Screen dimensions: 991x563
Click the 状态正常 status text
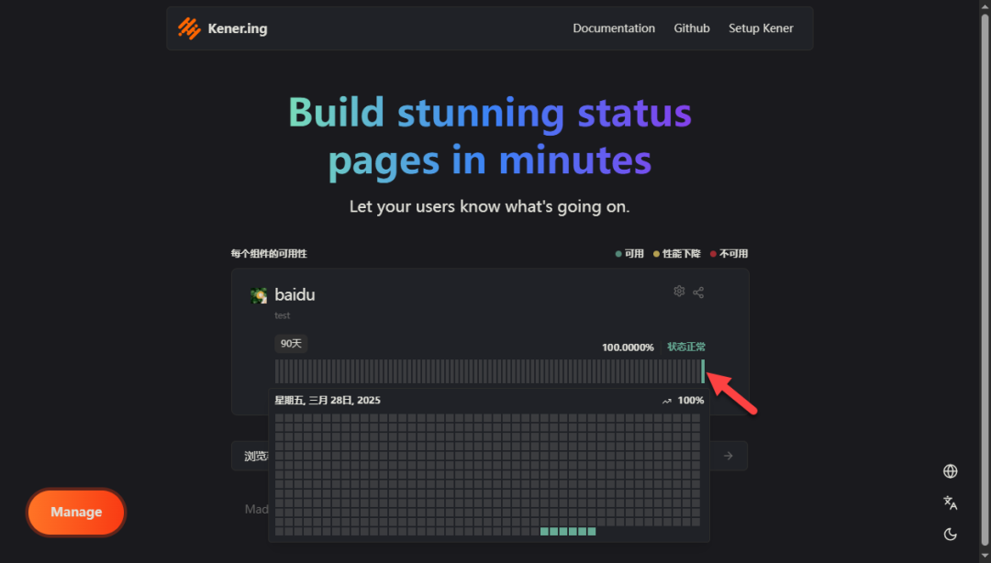686,347
